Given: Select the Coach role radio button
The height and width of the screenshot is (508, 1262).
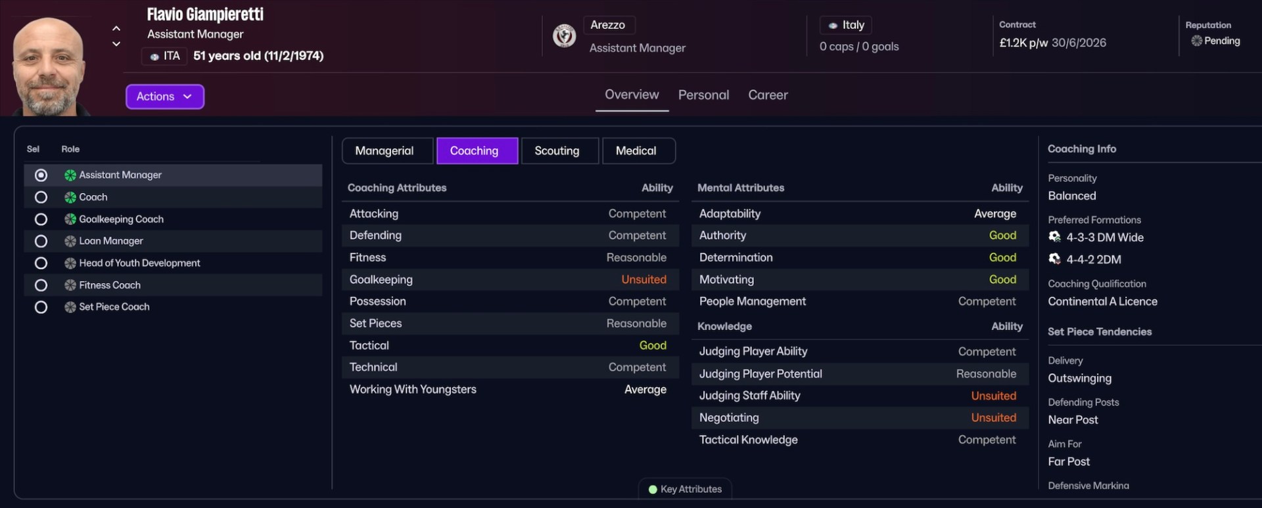Looking at the screenshot, I should point(41,197).
